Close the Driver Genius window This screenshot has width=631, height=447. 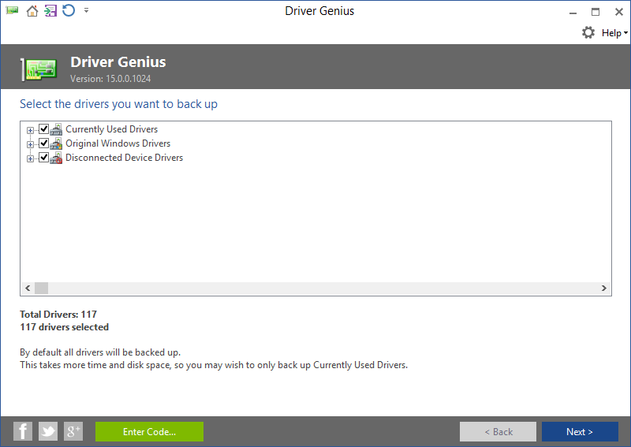619,12
